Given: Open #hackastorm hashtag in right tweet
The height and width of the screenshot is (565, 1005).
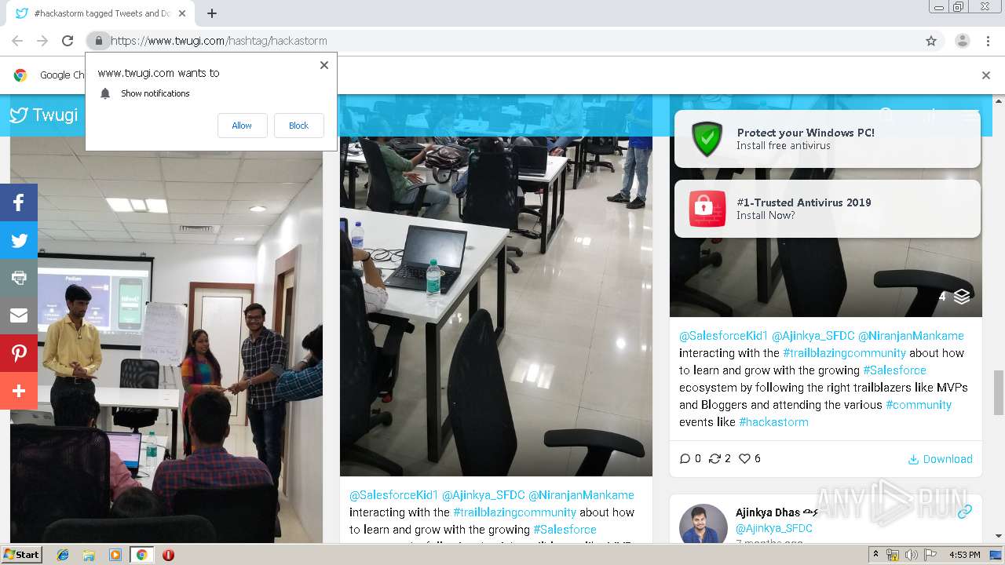Looking at the screenshot, I should coord(773,422).
